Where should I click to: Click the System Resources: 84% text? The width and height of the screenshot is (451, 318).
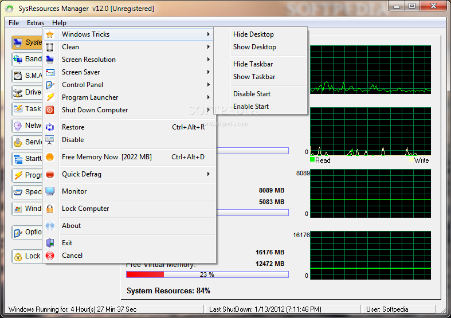click(168, 291)
